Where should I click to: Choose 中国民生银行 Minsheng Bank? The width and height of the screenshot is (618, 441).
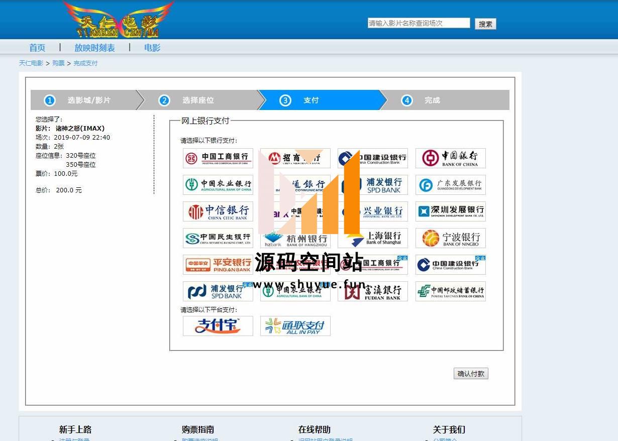click(218, 238)
